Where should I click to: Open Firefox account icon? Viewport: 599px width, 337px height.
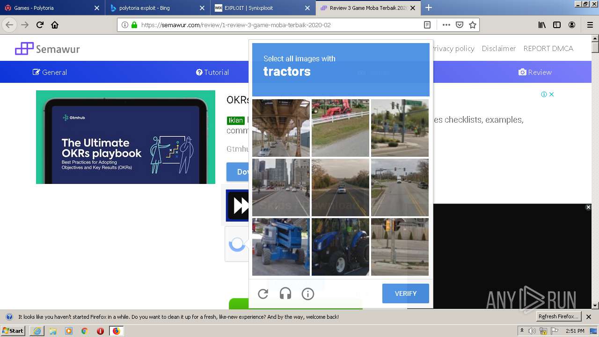[572, 25]
